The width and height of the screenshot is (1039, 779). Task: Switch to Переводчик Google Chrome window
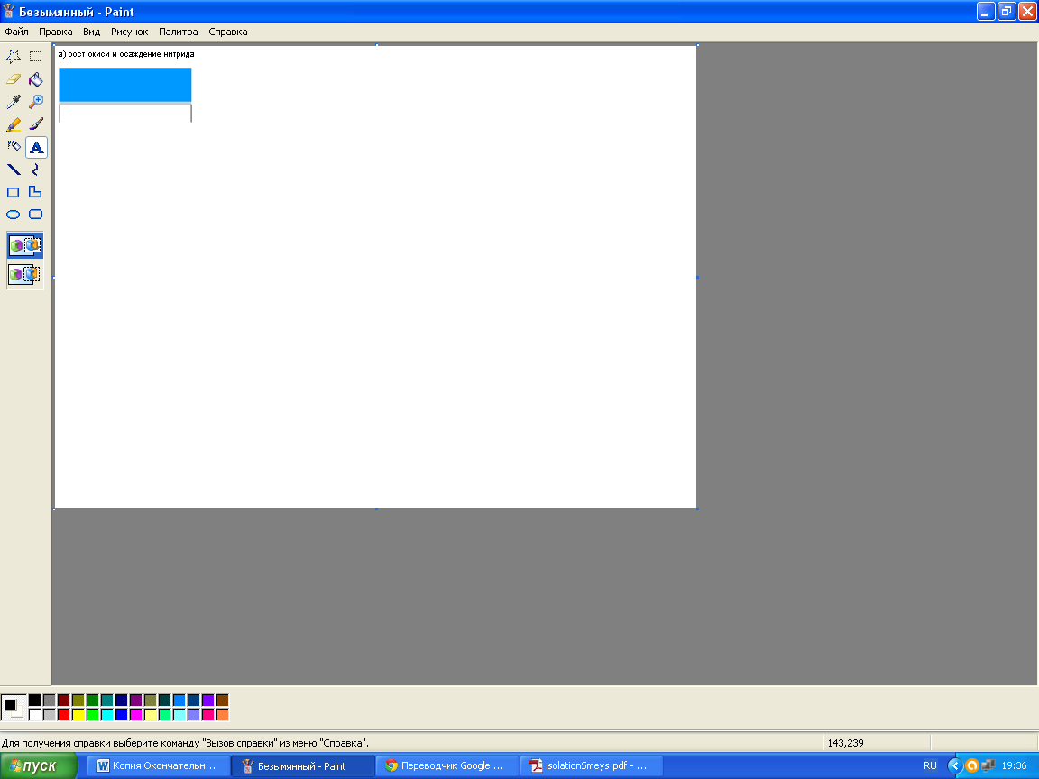447,765
